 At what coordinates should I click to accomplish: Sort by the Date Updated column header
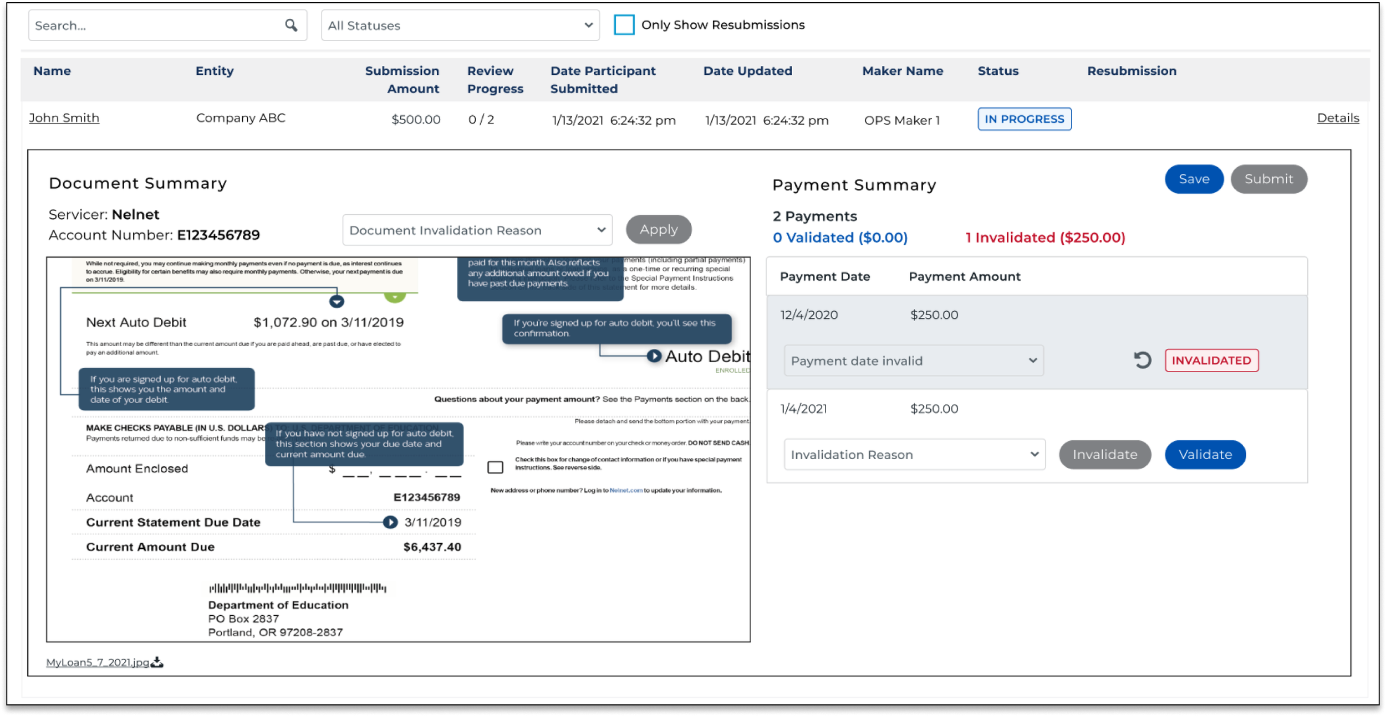[747, 71]
